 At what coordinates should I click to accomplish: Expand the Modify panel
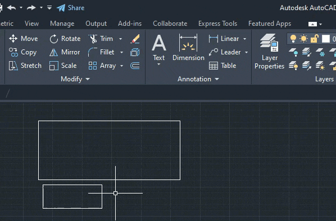(75, 79)
